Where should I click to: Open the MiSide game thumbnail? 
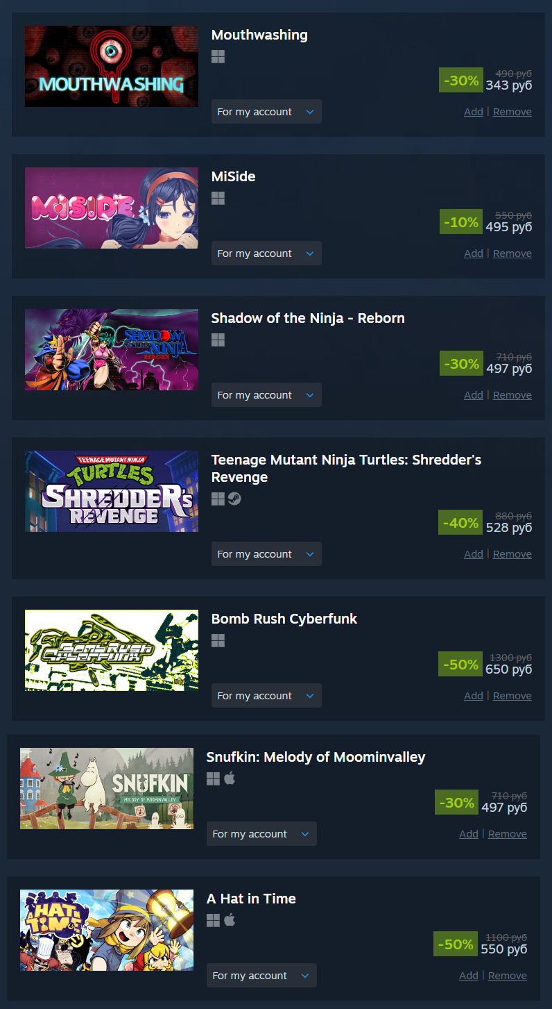pyautogui.click(x=112, y=208)
